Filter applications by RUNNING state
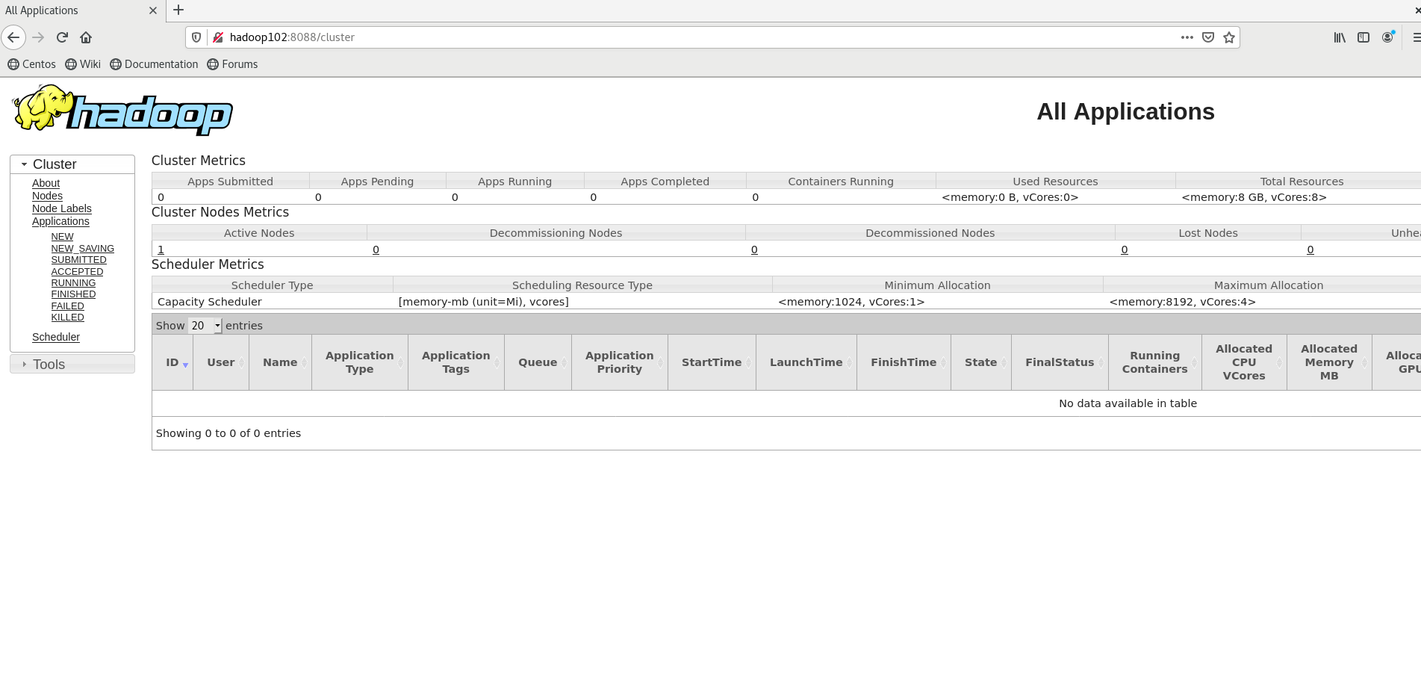The width and height of the screenshot is (1421, 691). 73,283
